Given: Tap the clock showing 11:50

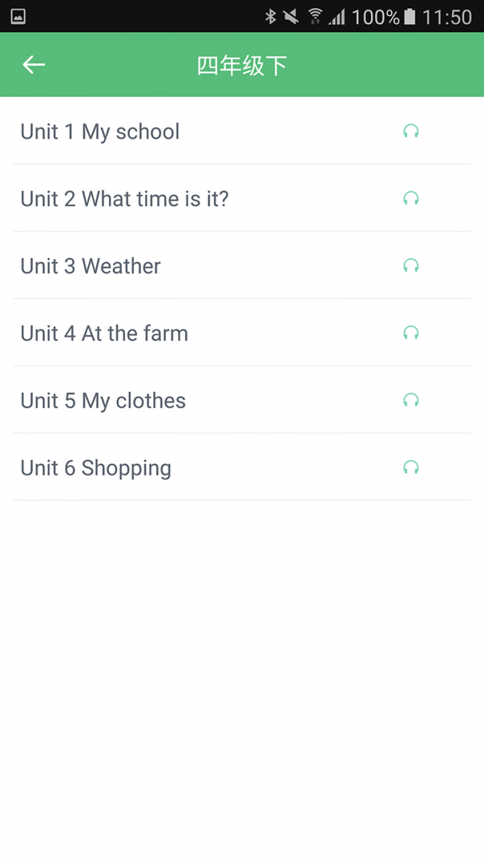Looking at the screenshot, I should 447,17.
